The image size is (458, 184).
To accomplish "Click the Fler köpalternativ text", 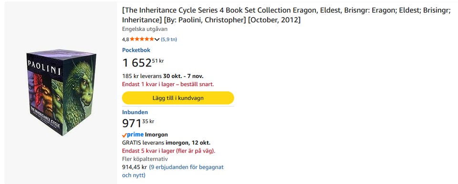I will (145, 159).
